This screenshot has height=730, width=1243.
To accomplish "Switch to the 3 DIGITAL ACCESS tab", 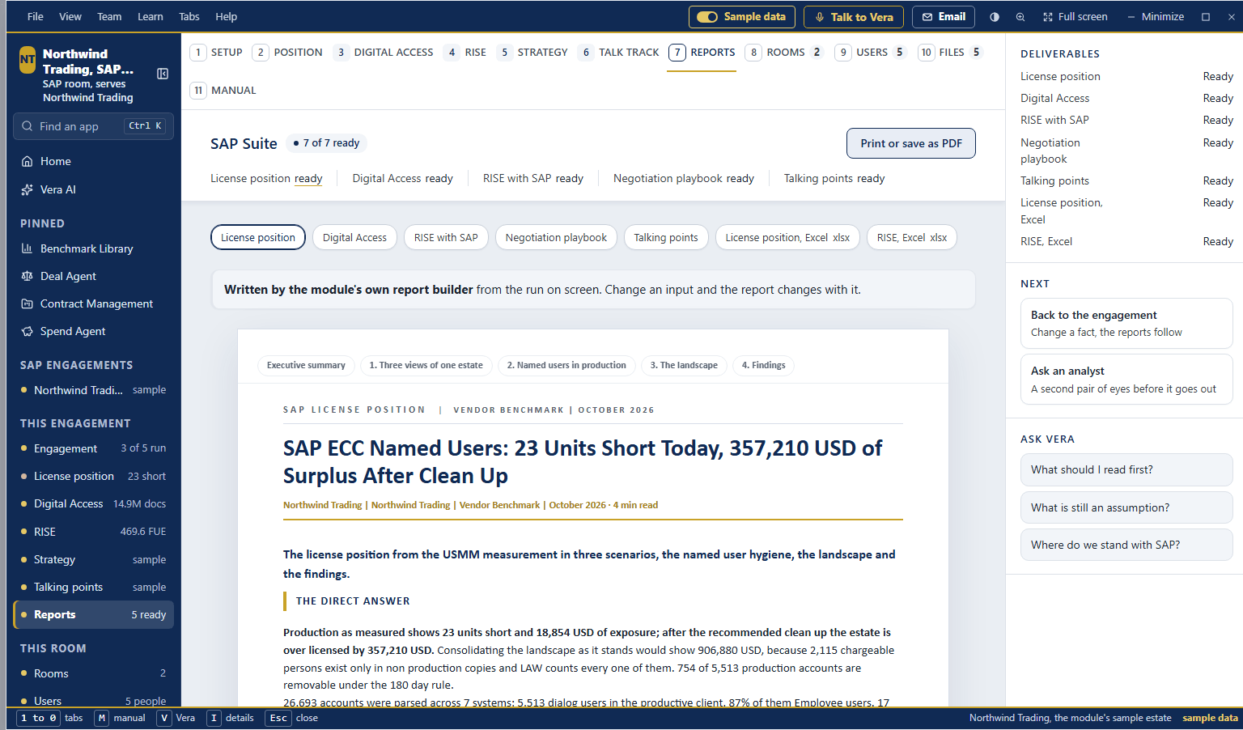I will [x=383, y=53].
